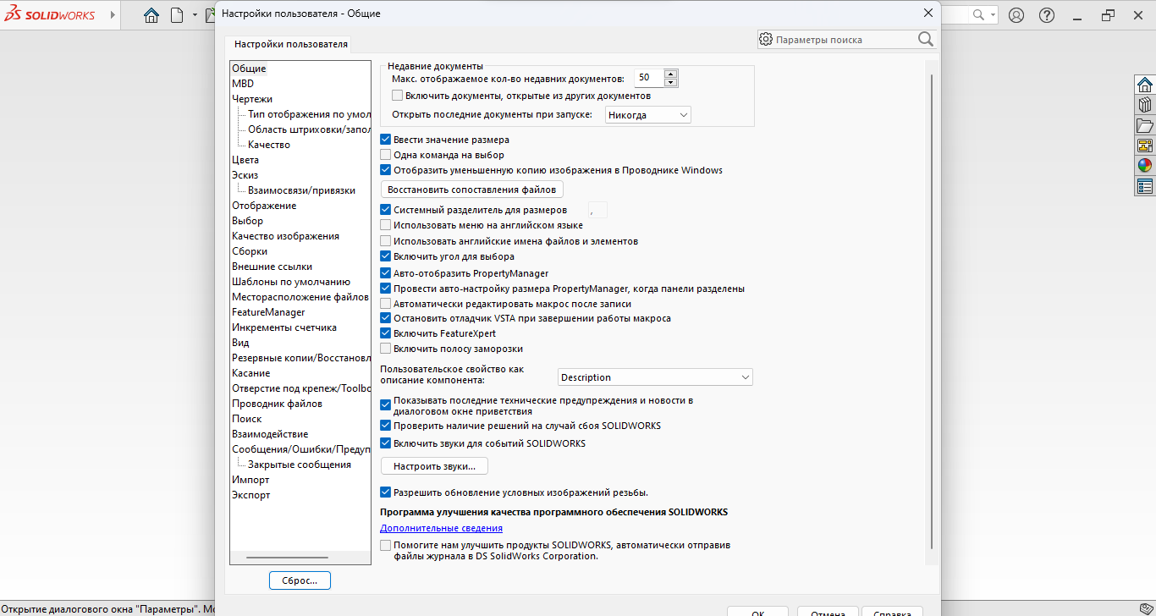
Task: Open the Help question mark icon
Action: point(1047,15)
